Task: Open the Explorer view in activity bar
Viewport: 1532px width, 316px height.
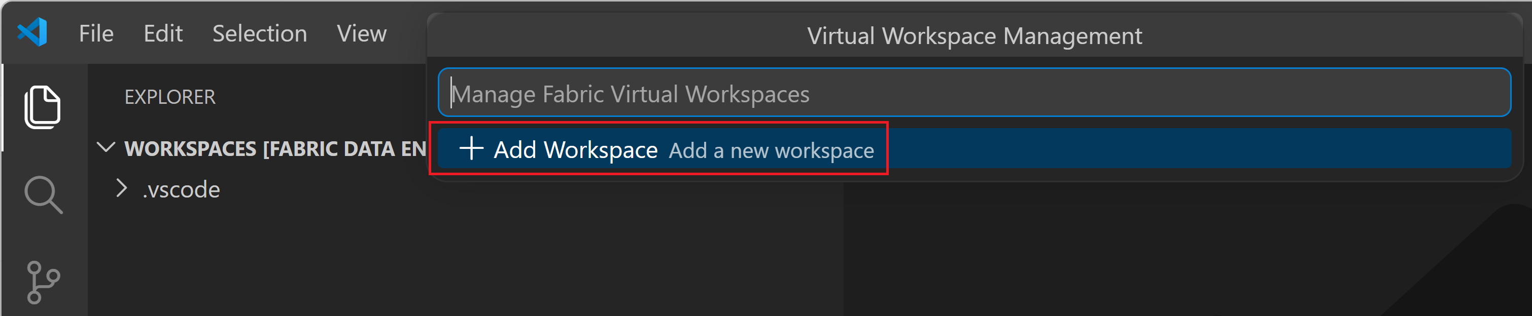Action: (42, 107)
